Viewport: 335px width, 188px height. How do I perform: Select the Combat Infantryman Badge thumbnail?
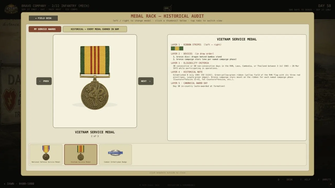tap(115, 154)
